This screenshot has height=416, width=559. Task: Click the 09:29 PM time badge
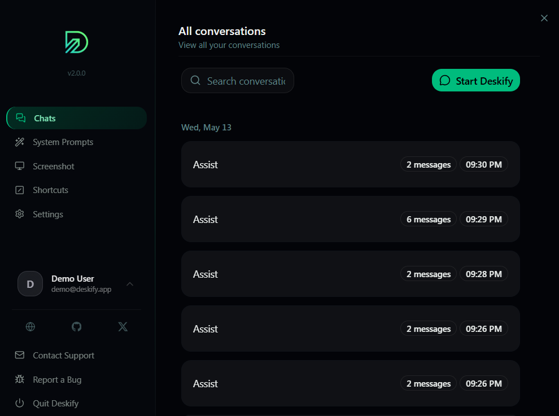(484, 219)
